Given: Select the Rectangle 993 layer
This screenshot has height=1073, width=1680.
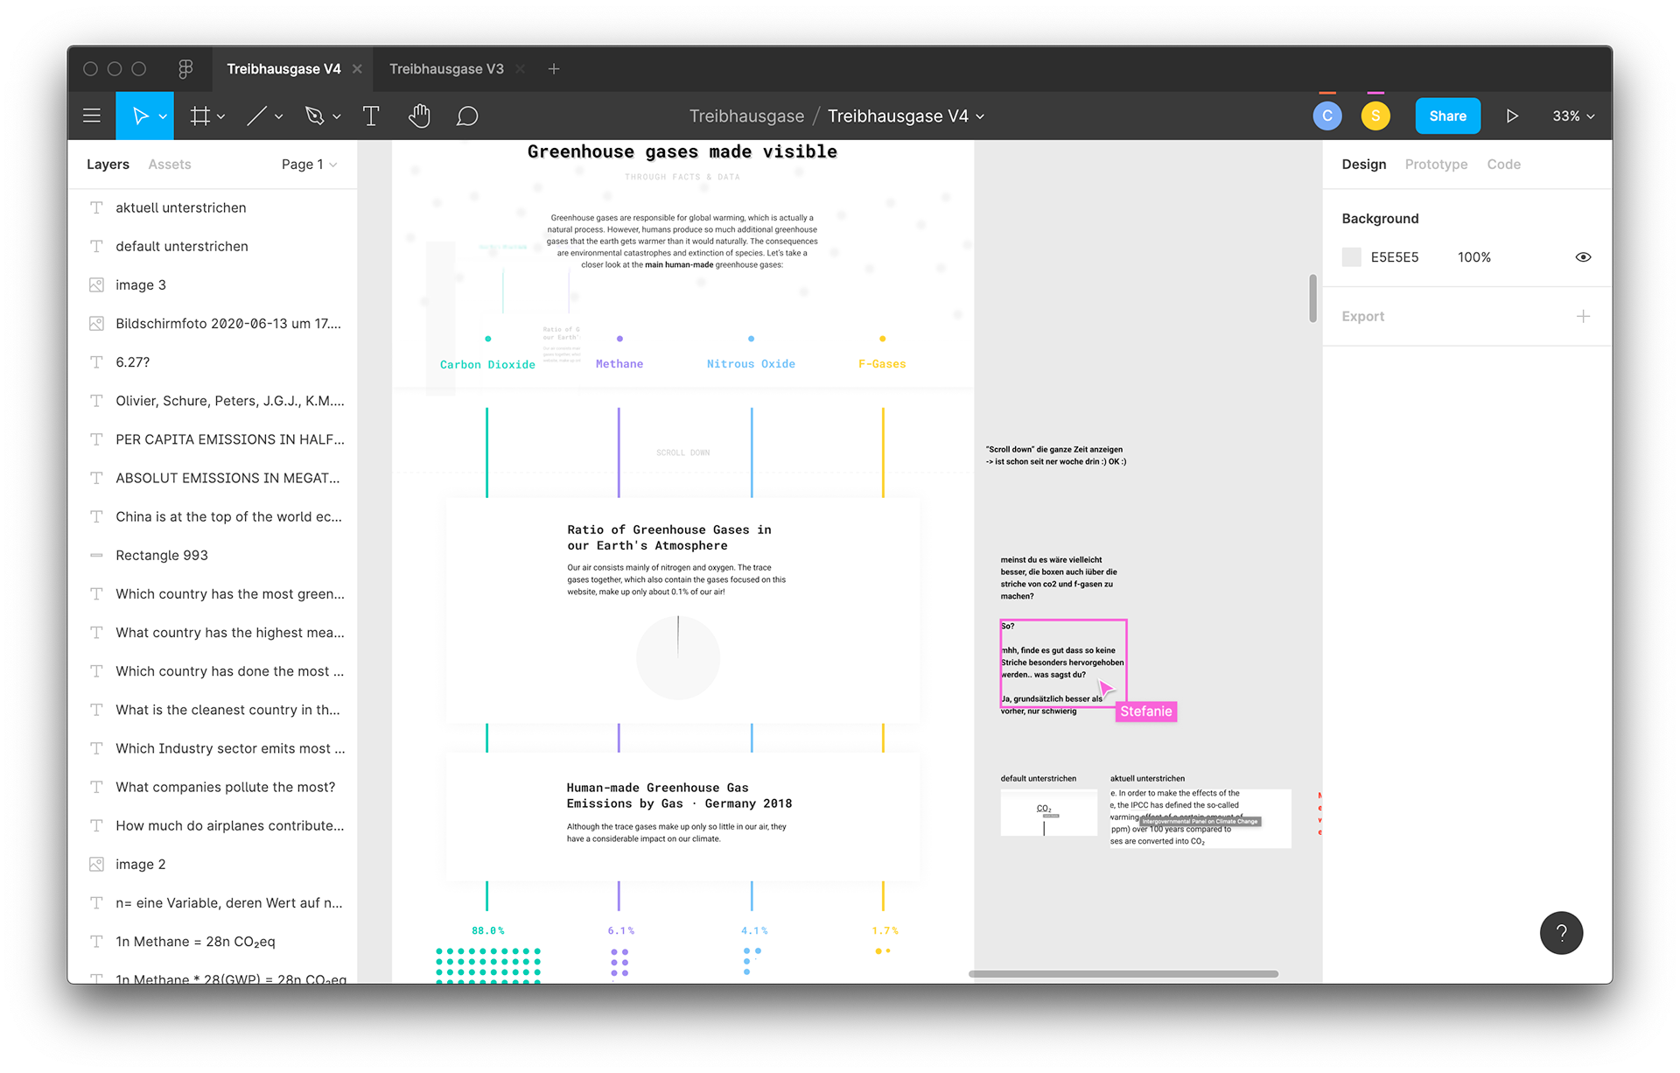Looking at the screenshot, I should pyautogui.click(x=162, y=555).
